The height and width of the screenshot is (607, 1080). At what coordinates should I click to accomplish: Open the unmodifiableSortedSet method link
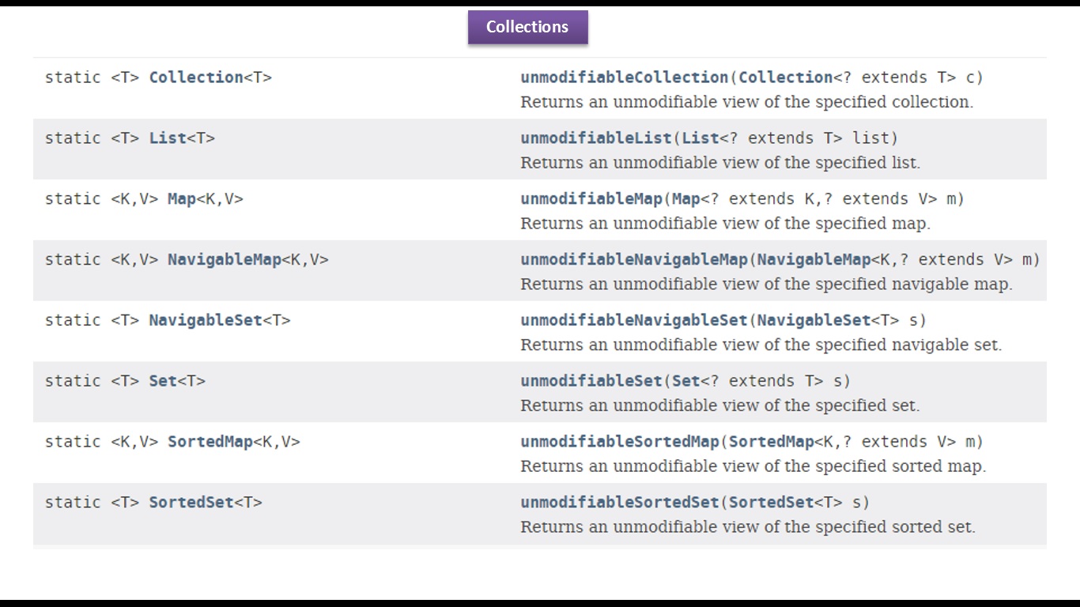620,503
